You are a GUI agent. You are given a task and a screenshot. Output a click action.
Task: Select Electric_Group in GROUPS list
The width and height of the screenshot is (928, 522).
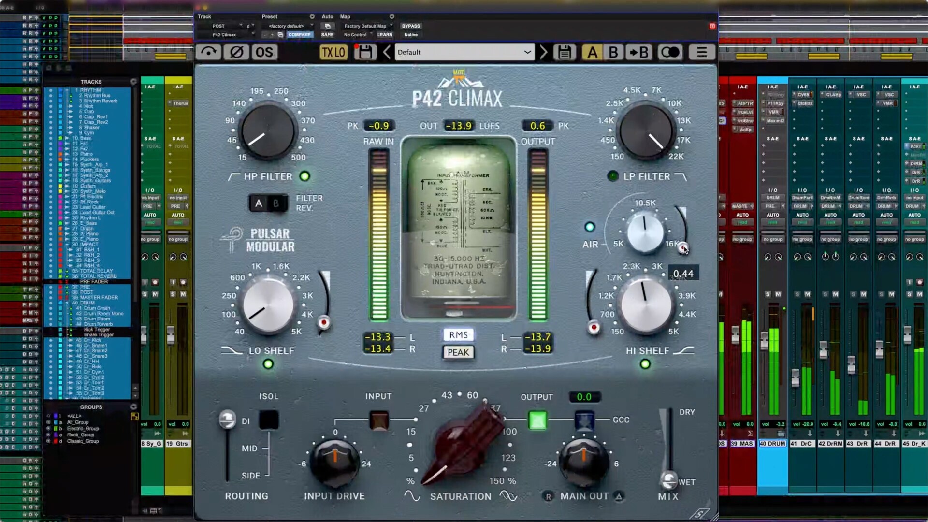click(83, 429)
